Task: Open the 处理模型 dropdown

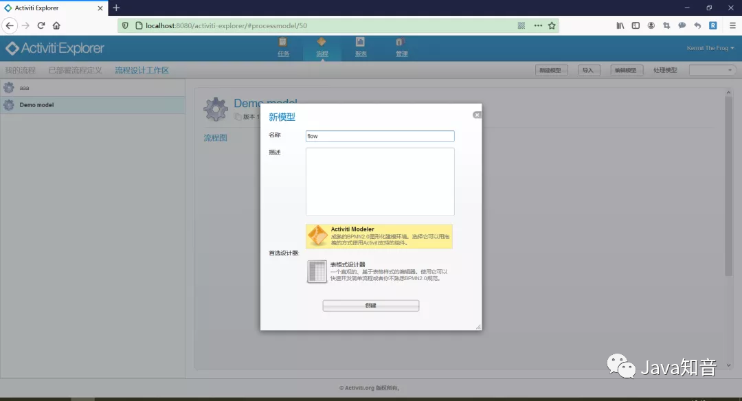Action: 712,70
